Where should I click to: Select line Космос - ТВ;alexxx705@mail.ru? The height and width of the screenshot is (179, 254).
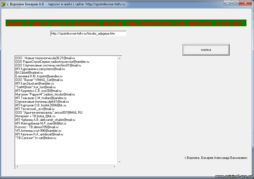[37, 127]
